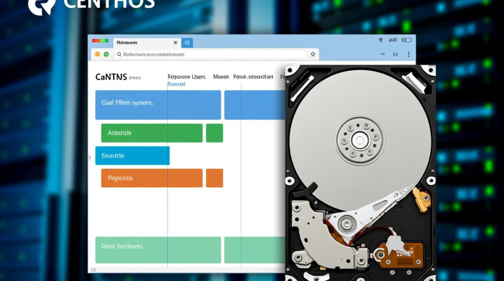Select the 'Meen' navigation item

coord(221,77)
